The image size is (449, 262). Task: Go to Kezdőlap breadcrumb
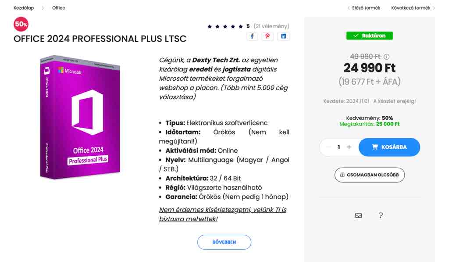(24, 8)
